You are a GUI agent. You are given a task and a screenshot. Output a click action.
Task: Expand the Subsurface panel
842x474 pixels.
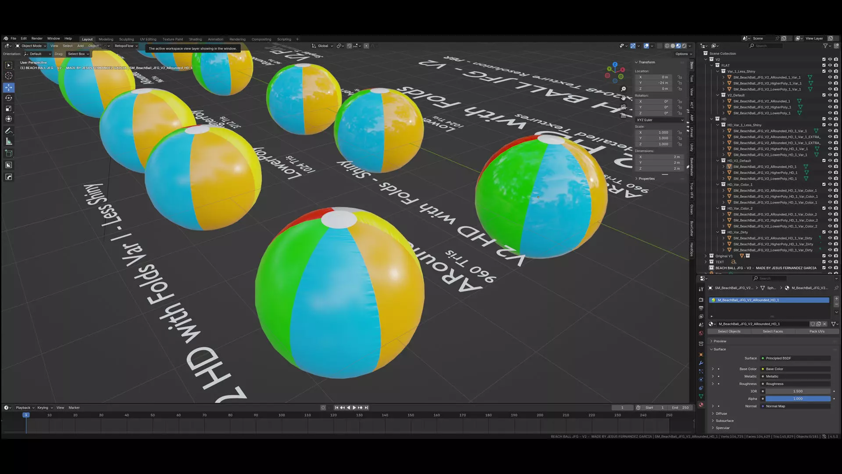click(x=724, y=421)
